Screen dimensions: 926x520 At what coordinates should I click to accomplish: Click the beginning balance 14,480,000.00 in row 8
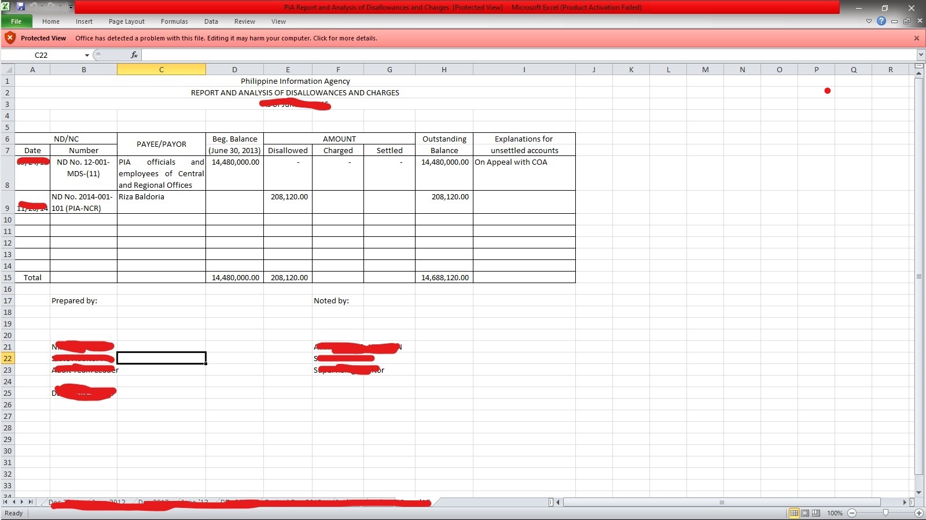click(x=234, y=173)
